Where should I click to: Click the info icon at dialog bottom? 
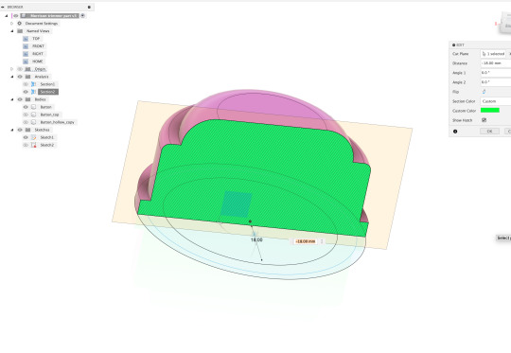(x=455, y=132)
